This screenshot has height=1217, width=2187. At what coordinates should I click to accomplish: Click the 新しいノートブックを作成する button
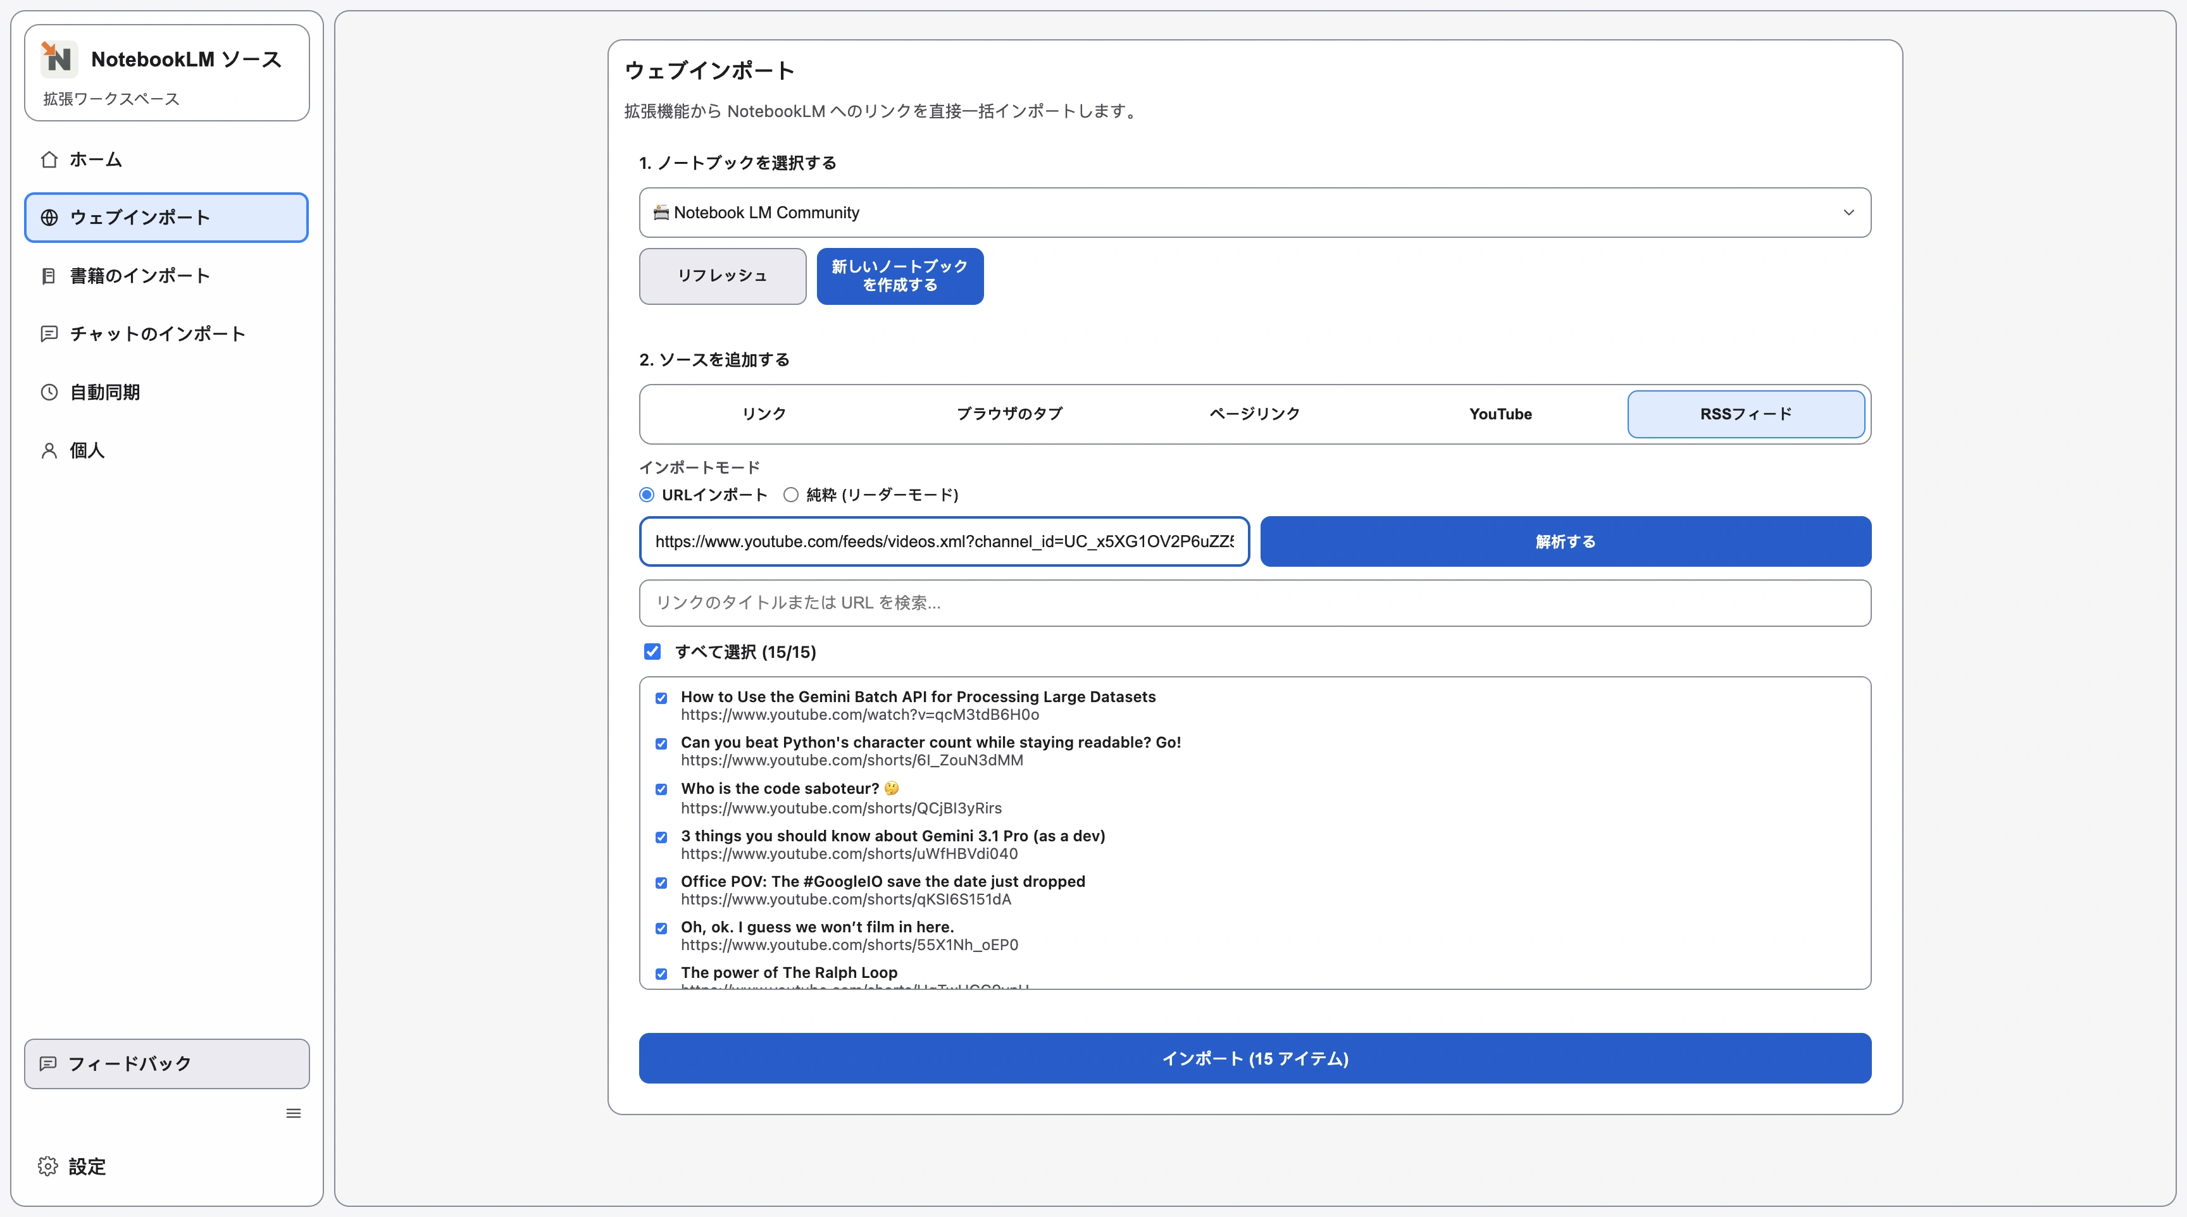900,276
